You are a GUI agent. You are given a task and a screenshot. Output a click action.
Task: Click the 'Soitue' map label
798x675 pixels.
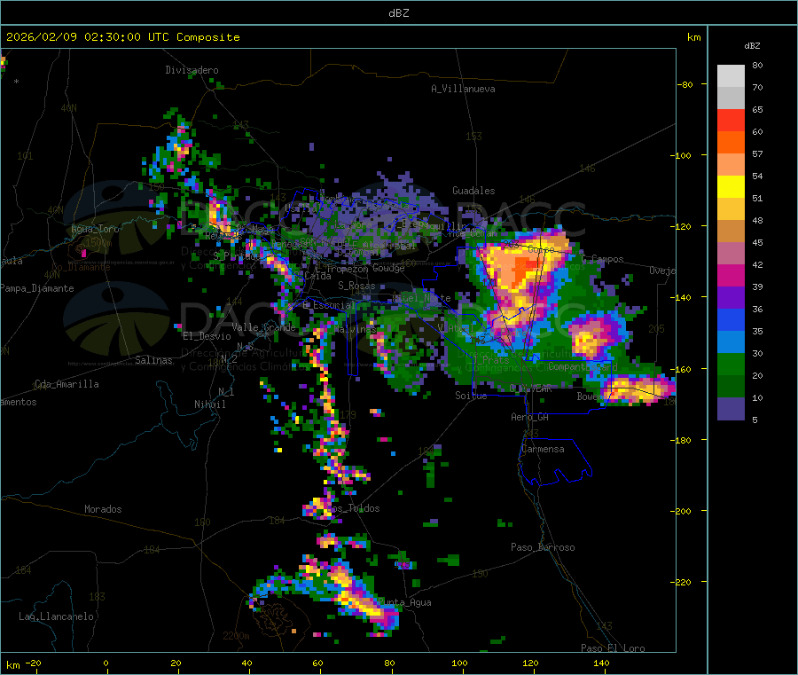click(x=471, y=396)
